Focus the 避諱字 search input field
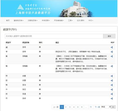 click(54, 36)
